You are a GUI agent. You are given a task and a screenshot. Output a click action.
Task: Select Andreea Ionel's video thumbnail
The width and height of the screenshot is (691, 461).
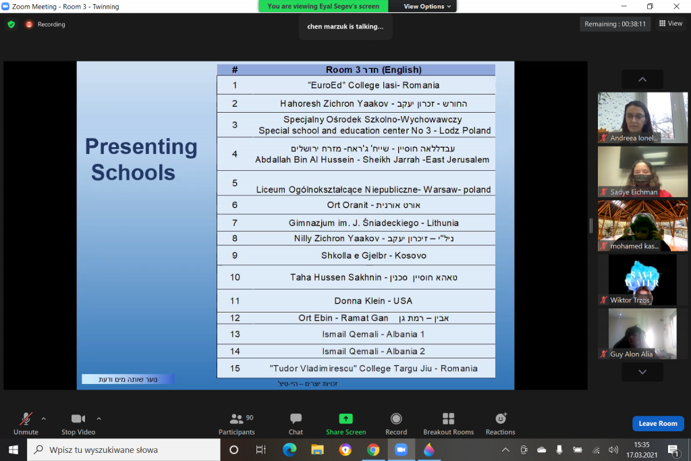point(642,117)
